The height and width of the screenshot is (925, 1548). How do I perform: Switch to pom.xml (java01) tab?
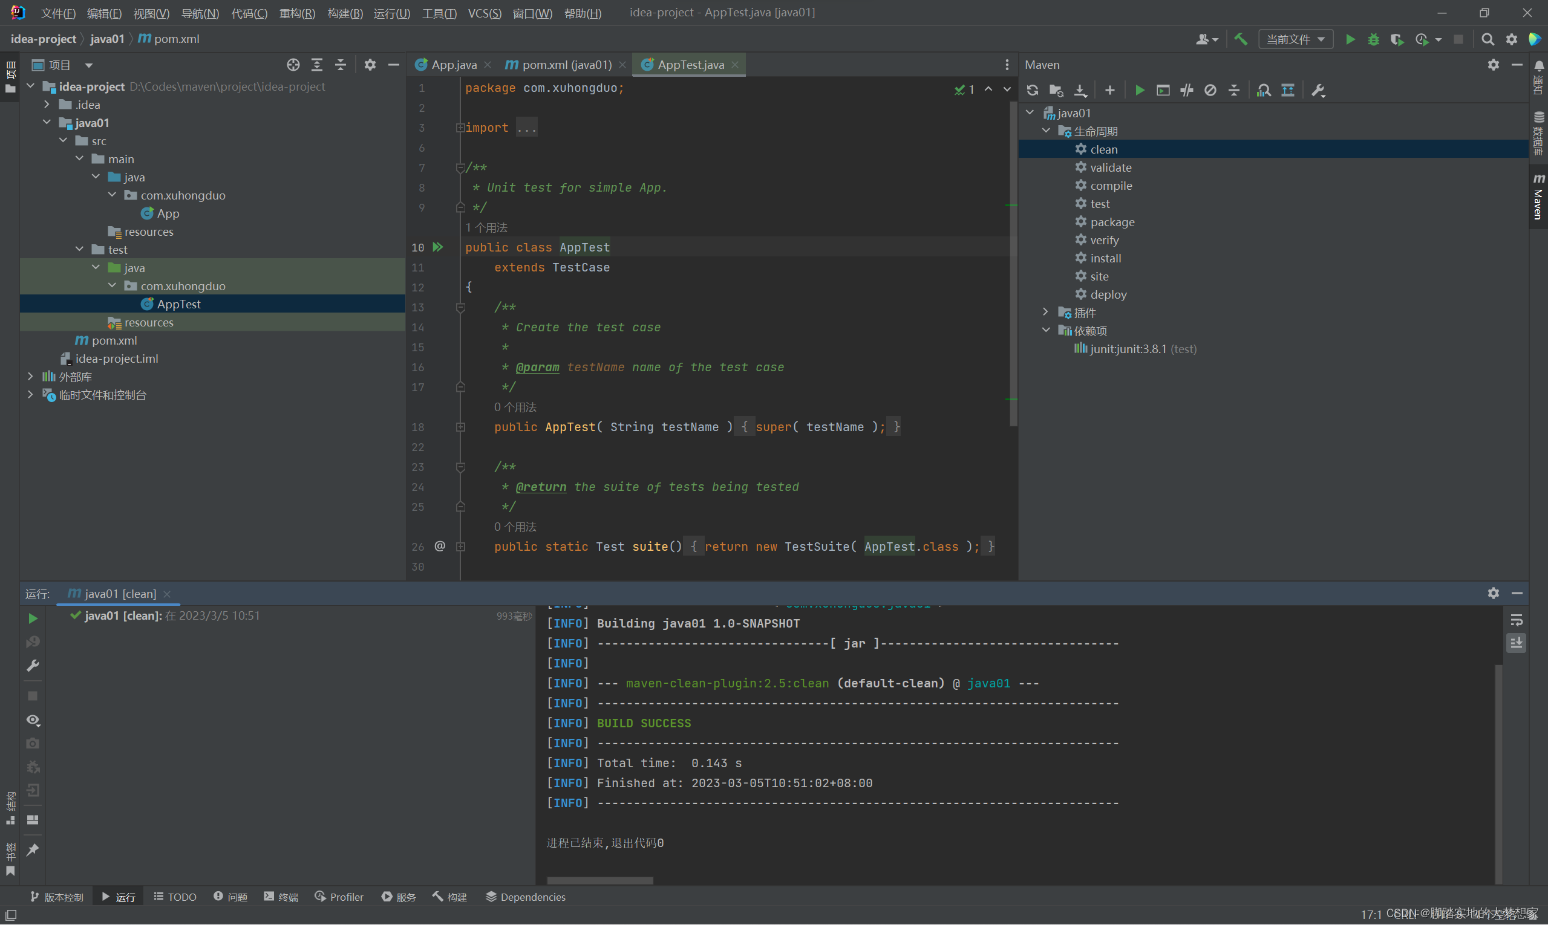[x=566, y=65]
